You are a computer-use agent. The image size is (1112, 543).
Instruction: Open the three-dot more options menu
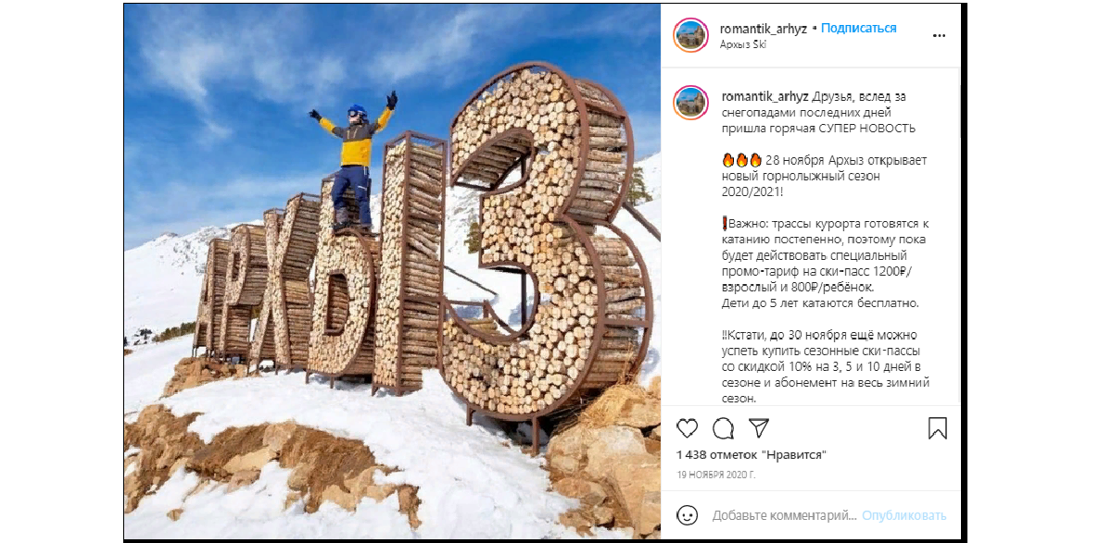pyautogui.click(x=939, y=35)
